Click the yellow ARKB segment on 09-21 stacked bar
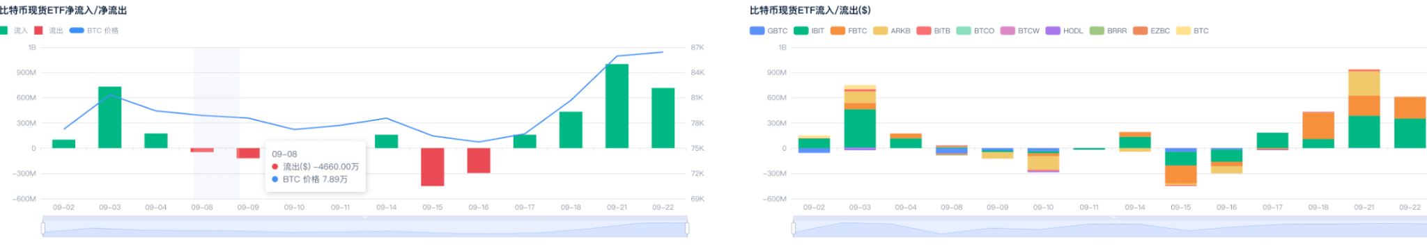This screenshot has width=1427, height=251. (1364, 83)
